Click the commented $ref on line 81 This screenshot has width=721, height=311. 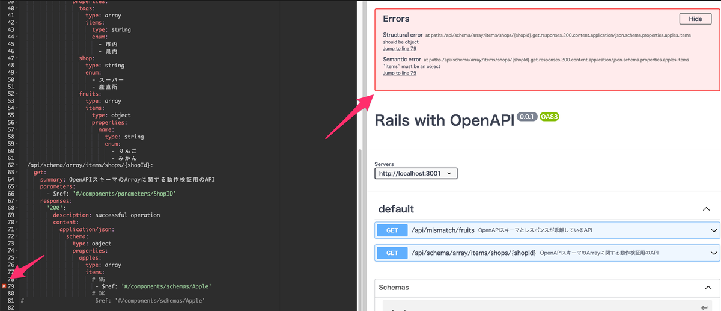(x=150, y=301)
